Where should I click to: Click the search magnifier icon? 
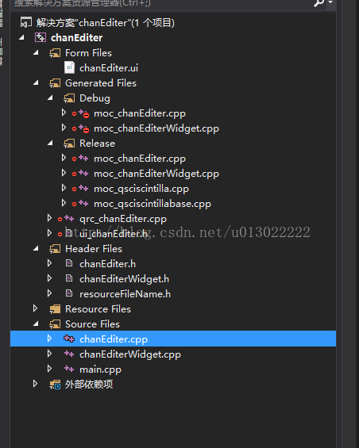tap(318, 3)
